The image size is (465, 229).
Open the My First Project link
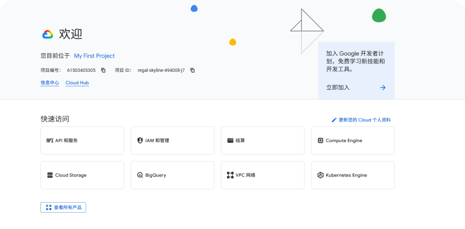[x=94, y=56]
